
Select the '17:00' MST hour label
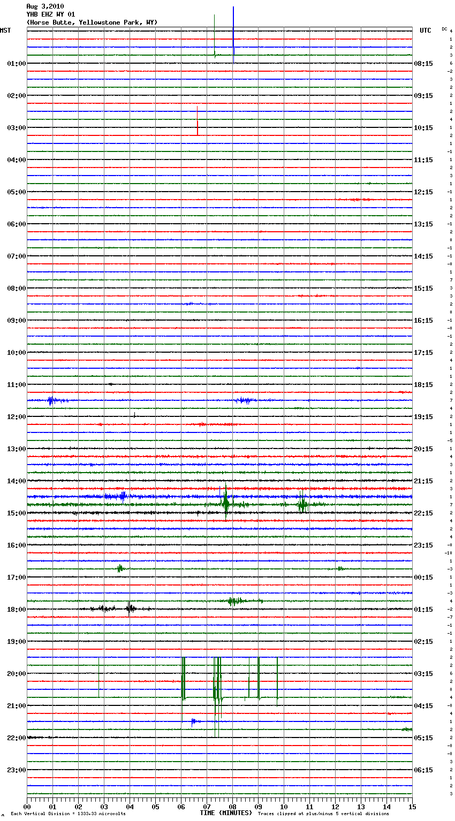(x=16, y=577)
